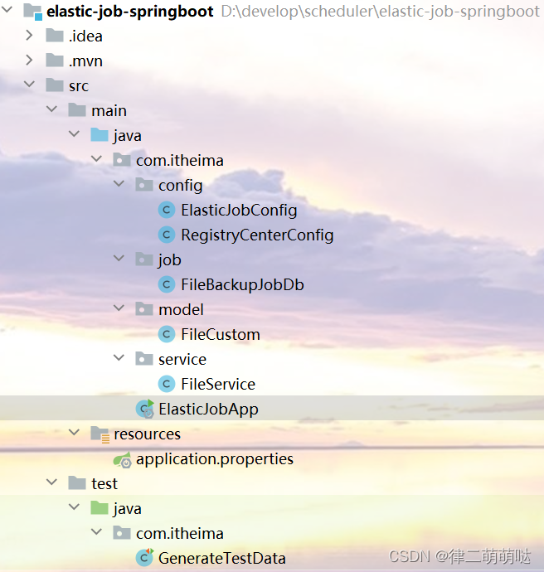Collapse the resources folder chevron

(x=74, y=433)
